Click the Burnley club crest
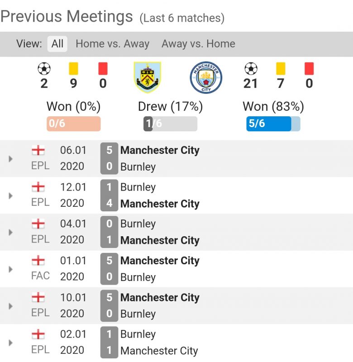The image size is (353, 362). point(148,77)
